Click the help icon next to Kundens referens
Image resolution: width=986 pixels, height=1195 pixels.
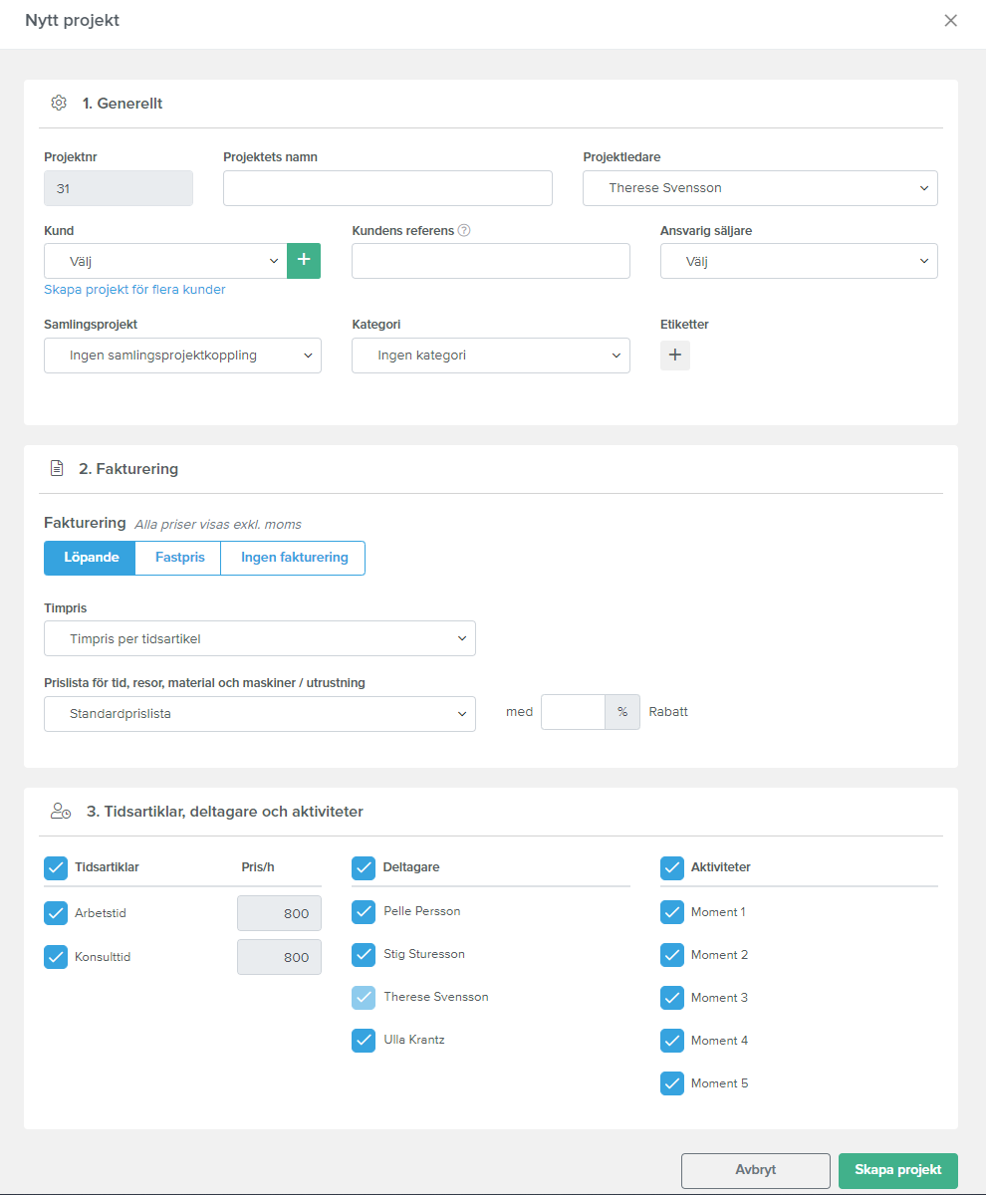point(464,230)
